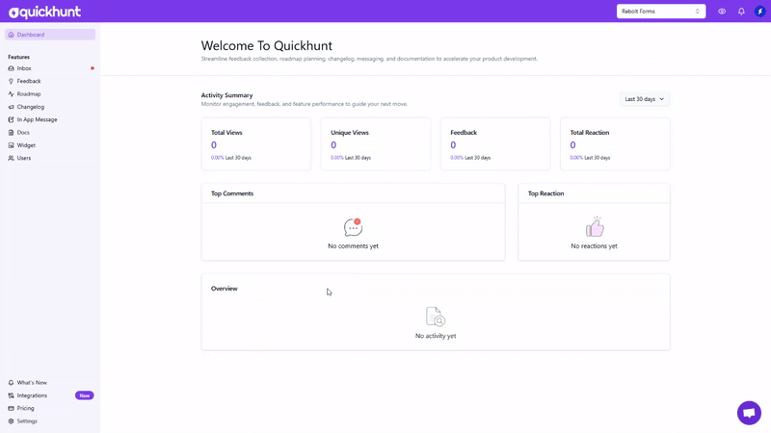Click the New badge beside Integrations
This screenshot has width=771, height=433.
coord(85,395)
